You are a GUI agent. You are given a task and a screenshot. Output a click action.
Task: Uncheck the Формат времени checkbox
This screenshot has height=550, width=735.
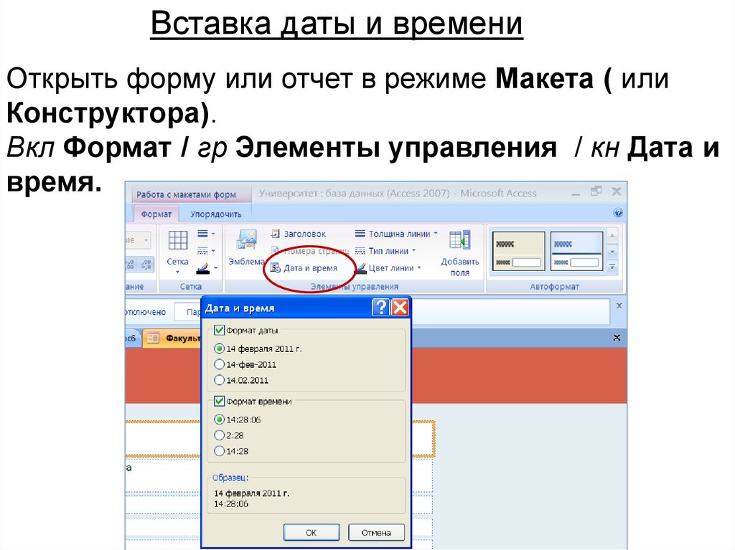pyautogui.click(x=220, y=402)
